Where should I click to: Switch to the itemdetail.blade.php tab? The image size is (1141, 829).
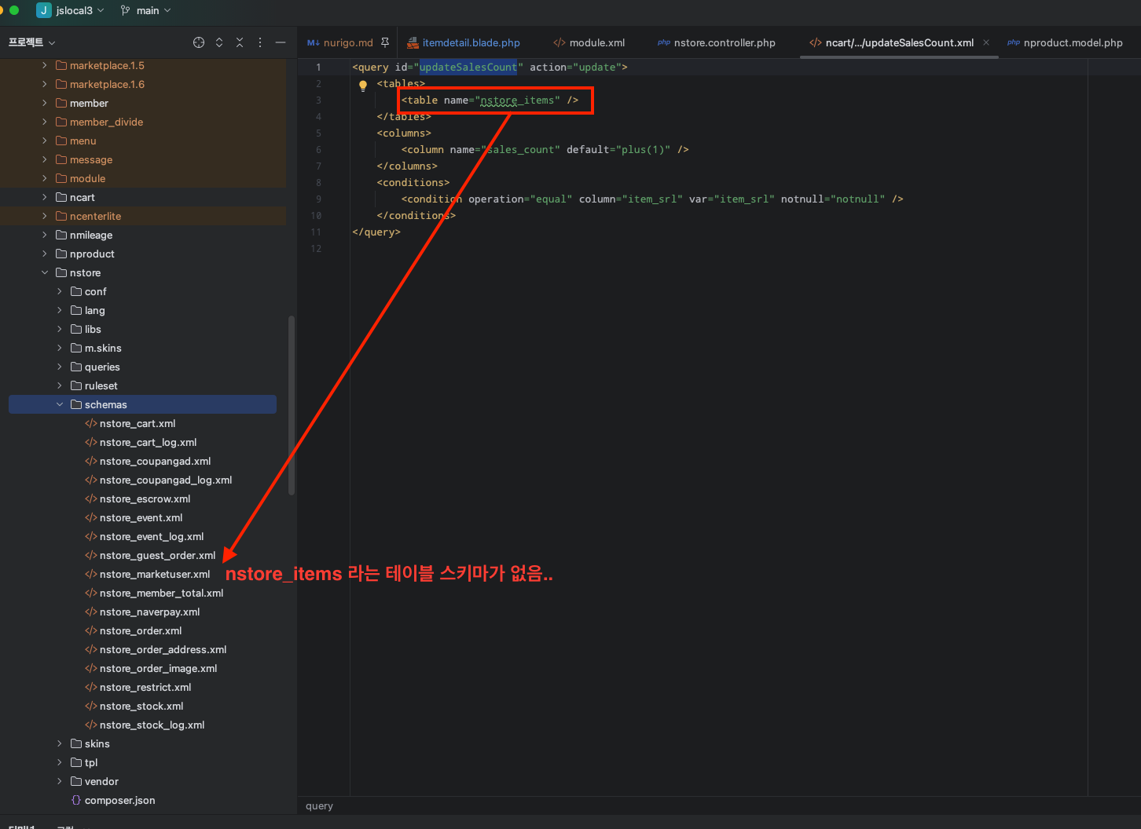tap(464, 42)
